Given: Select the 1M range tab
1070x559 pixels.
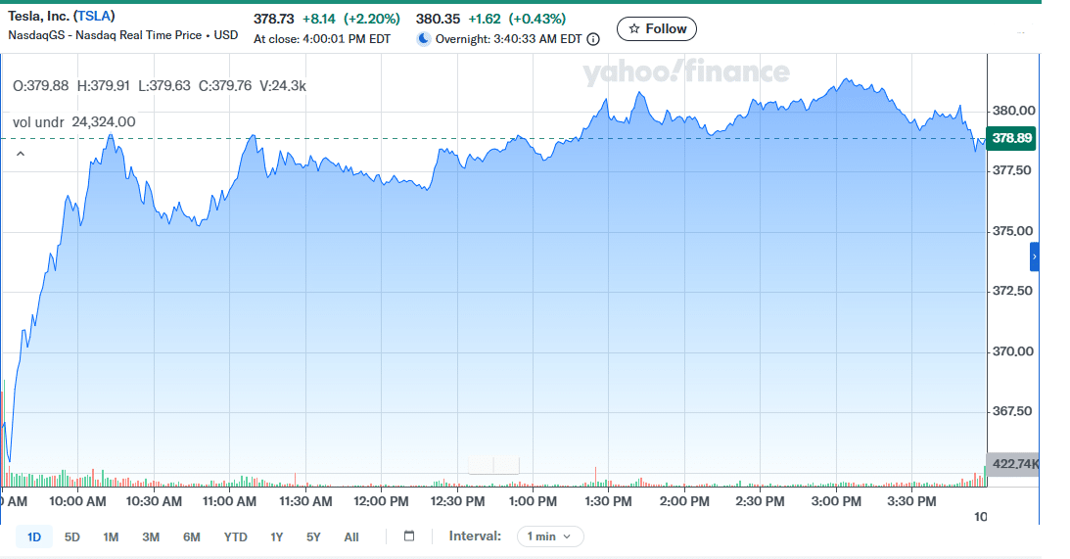Looking at the screenshot, I should coord(111,537).
